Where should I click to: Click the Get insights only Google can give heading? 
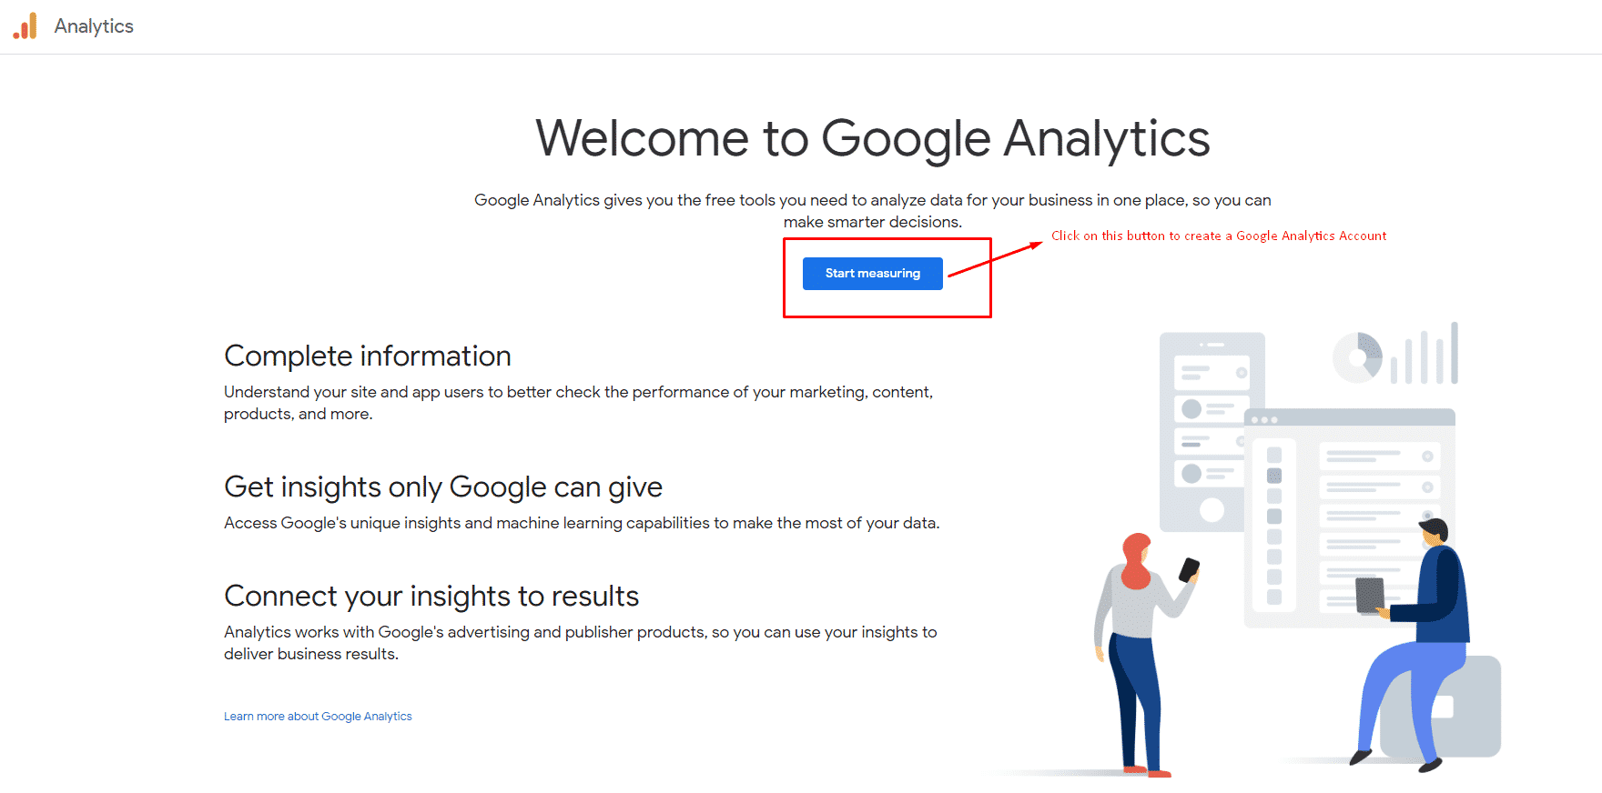(x=443, y=487)
